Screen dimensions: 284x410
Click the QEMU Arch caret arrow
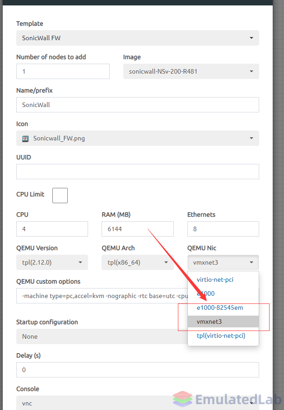[x=166, y=262]
